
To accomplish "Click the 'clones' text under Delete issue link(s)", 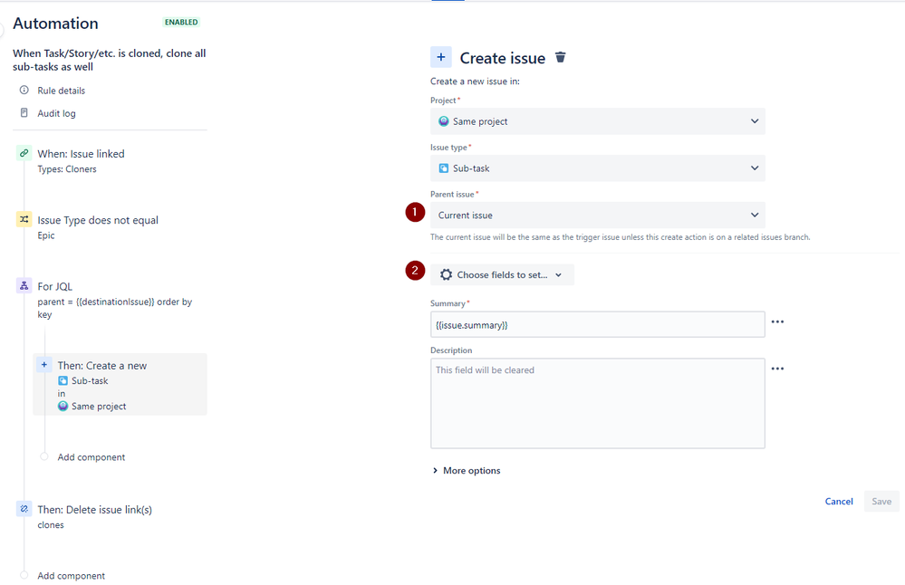I will 51,525.
